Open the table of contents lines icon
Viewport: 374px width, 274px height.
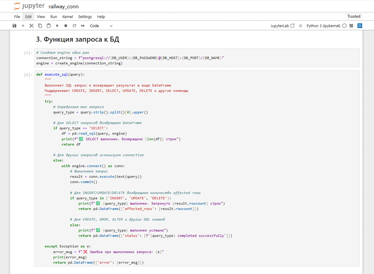coord(351,26)
